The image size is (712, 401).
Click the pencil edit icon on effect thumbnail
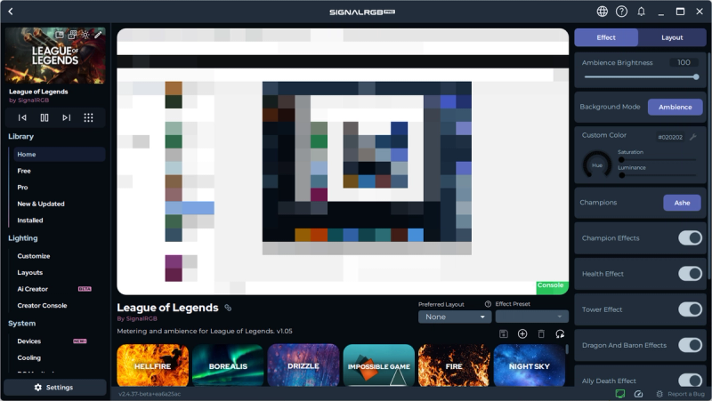[x=98, y=35]
